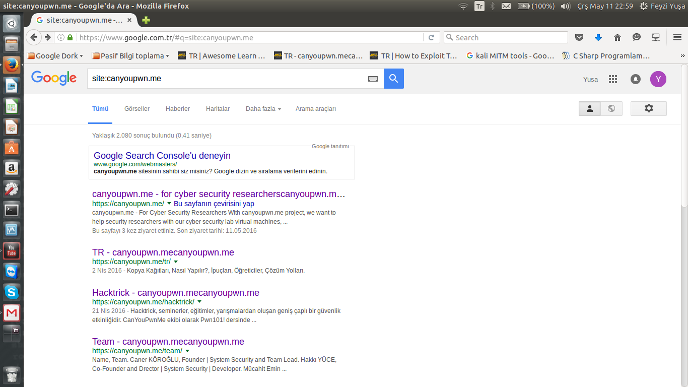Launch Terminal from the Ubuntu dock
The image size is (688, 387).
click(12, 209)
